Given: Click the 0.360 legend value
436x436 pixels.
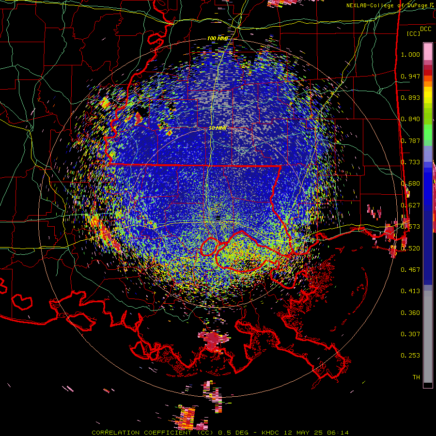Looking at the screenshot, I should tap(410, 313).
